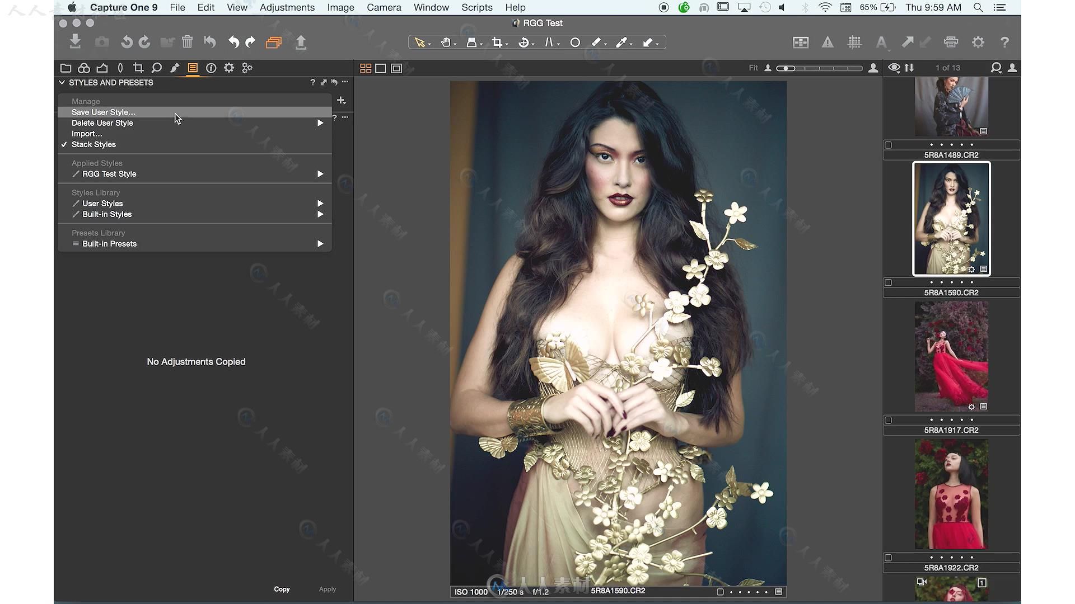Screen dimensions: 1075x604
Task: Toggle the exposure warning triangle
Action: point(828,42)
